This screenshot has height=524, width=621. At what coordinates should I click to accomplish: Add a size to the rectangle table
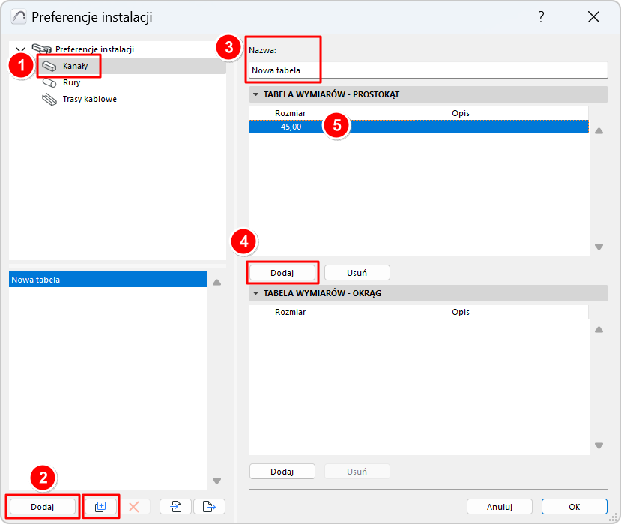click(x=282, y=273)
